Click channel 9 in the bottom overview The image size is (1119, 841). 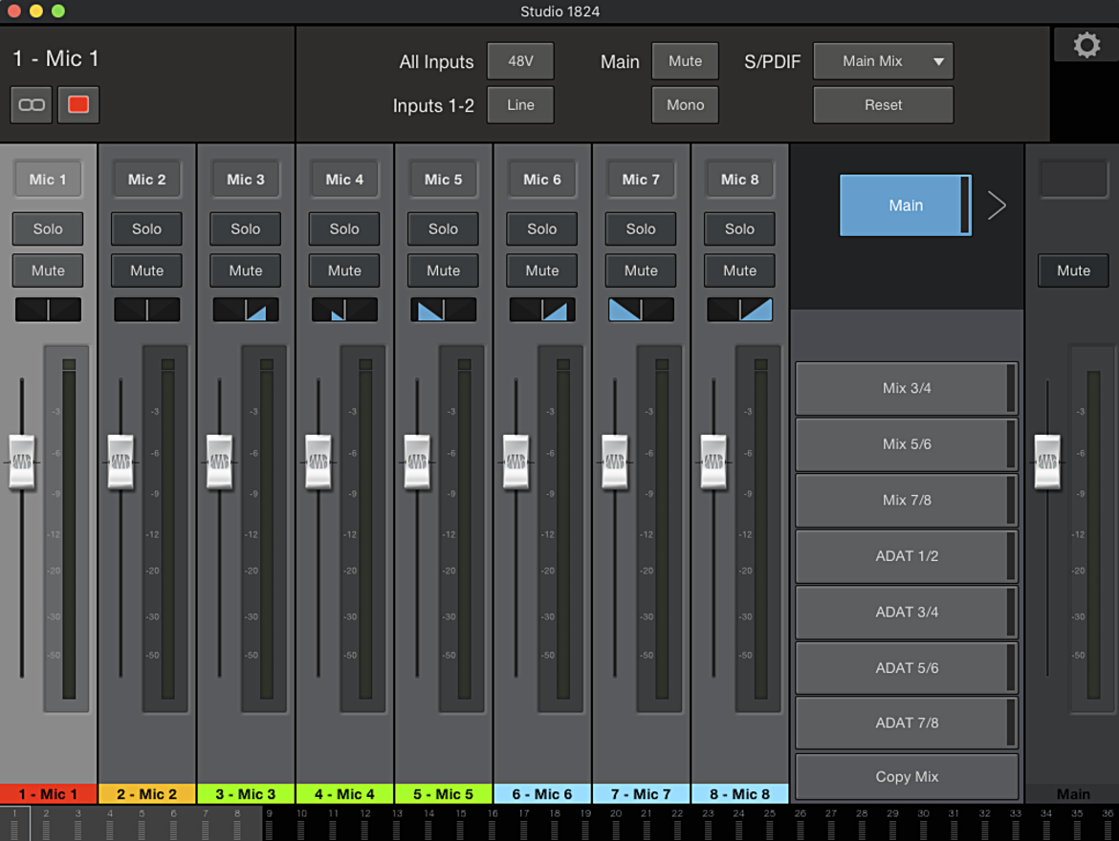269,823
